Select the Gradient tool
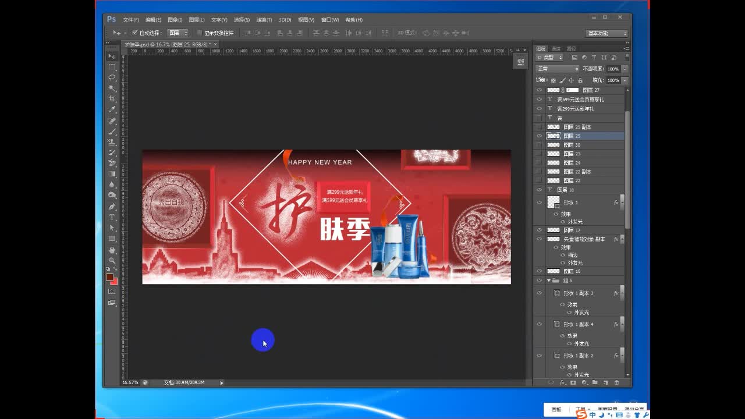 pyautogui.click(x=112, y=174)
